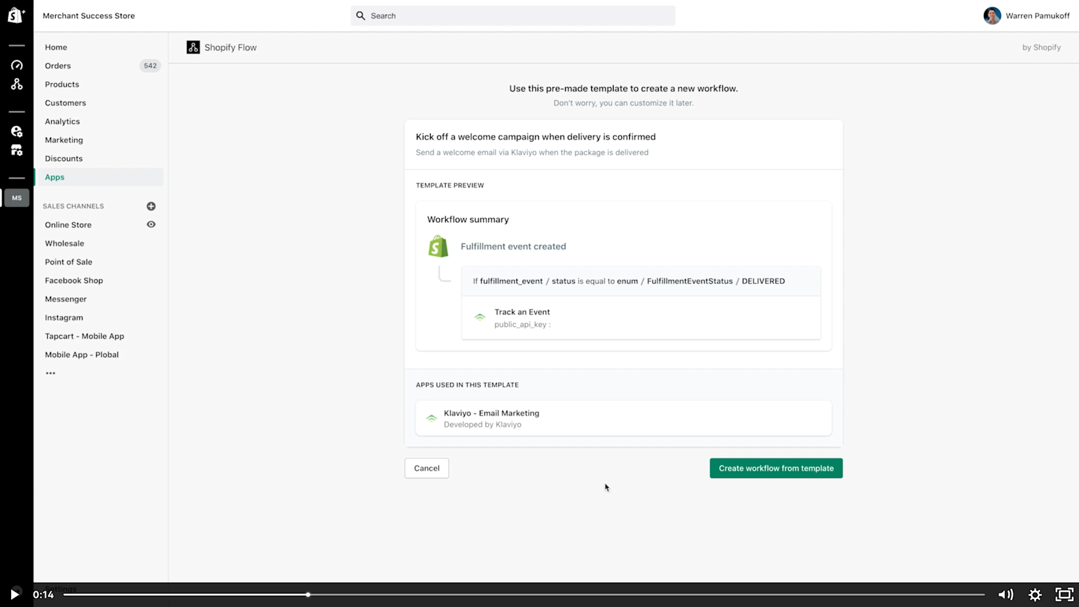Click the Shopify Flow app icon
1079x607 pixels.
point(193,47)
